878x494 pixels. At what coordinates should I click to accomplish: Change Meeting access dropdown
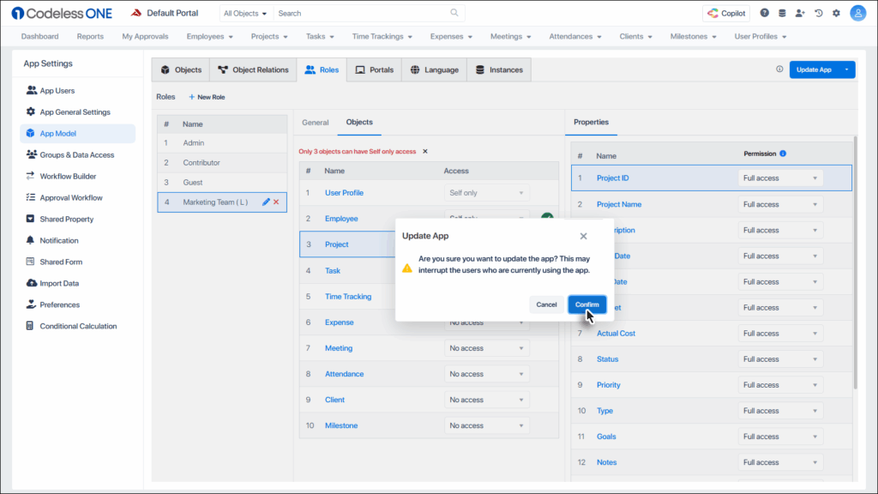click(x=487, y=348)
